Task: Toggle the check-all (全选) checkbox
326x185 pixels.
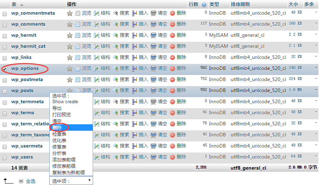Action: [x=21, y=181]
